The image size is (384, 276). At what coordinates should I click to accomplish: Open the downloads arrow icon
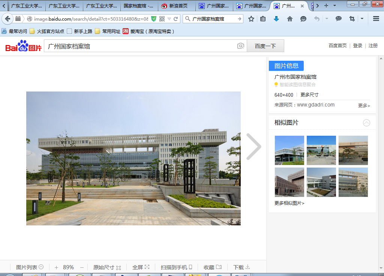point(276,19)
